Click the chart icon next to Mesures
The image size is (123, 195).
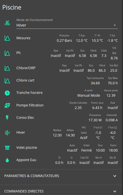(x=7, y=38)
